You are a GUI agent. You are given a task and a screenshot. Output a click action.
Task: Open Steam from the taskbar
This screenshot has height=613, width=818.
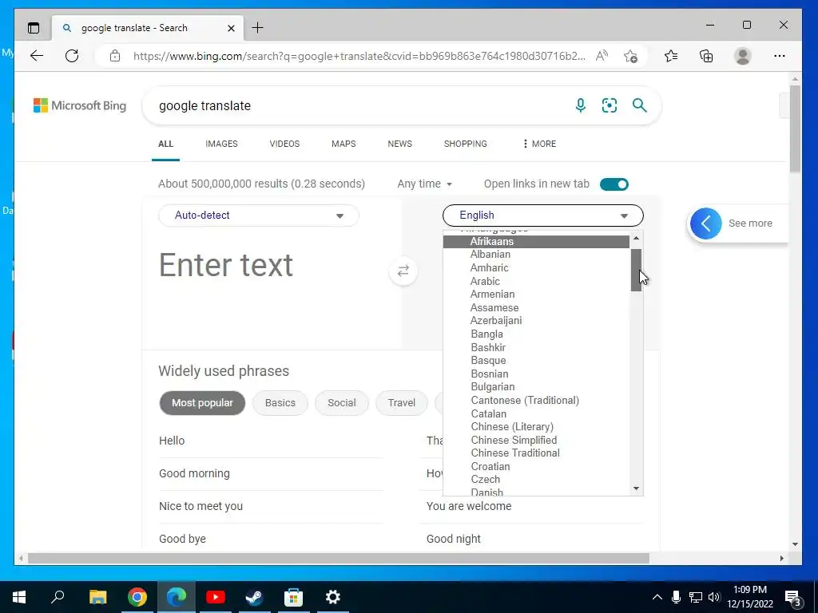pos(255,597)
